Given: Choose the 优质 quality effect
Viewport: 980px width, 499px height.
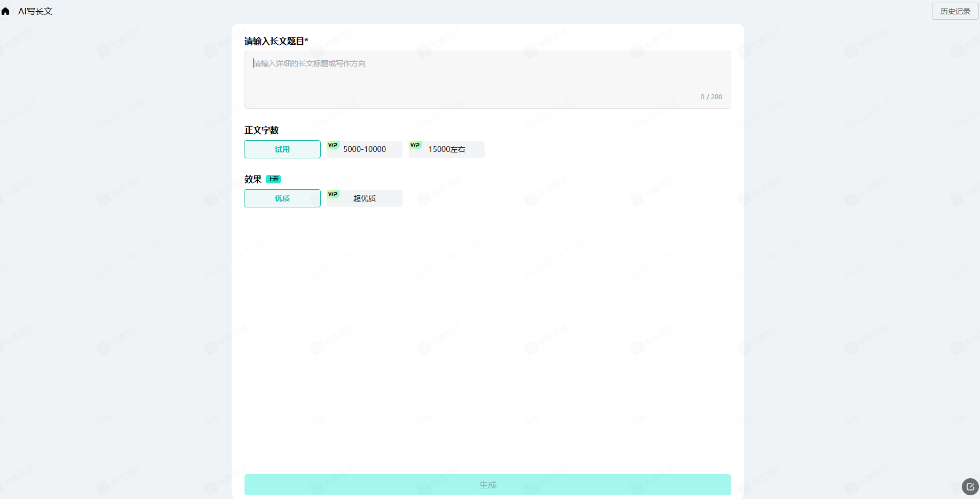Looking at the screenshot, I should [x=282, y=198].
